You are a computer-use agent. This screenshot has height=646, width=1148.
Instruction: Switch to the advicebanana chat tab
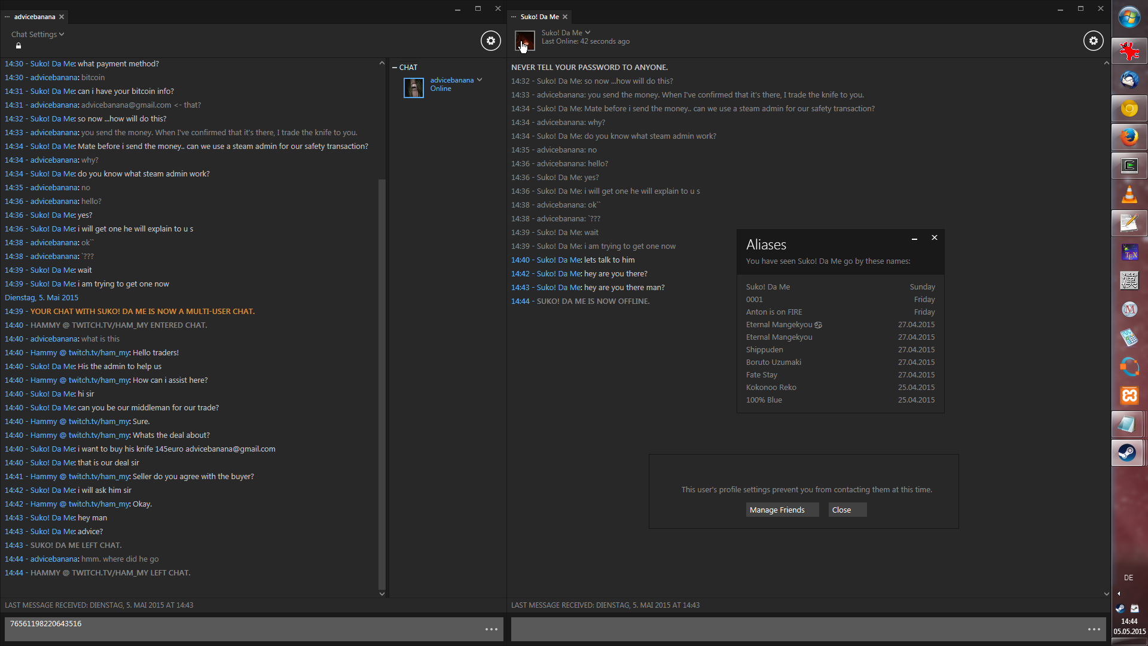tap(34, 17)
